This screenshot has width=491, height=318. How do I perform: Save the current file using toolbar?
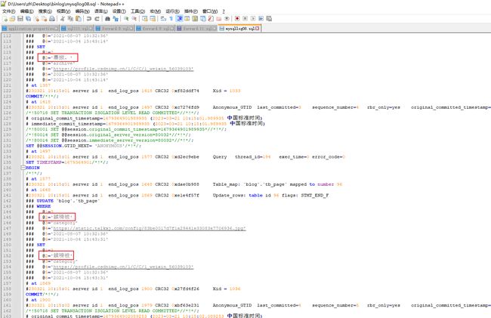[x=20, y=19]
